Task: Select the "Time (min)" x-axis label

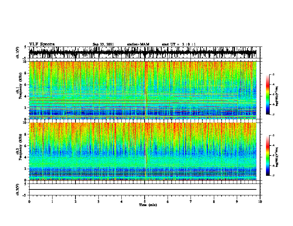Action: 148,205
